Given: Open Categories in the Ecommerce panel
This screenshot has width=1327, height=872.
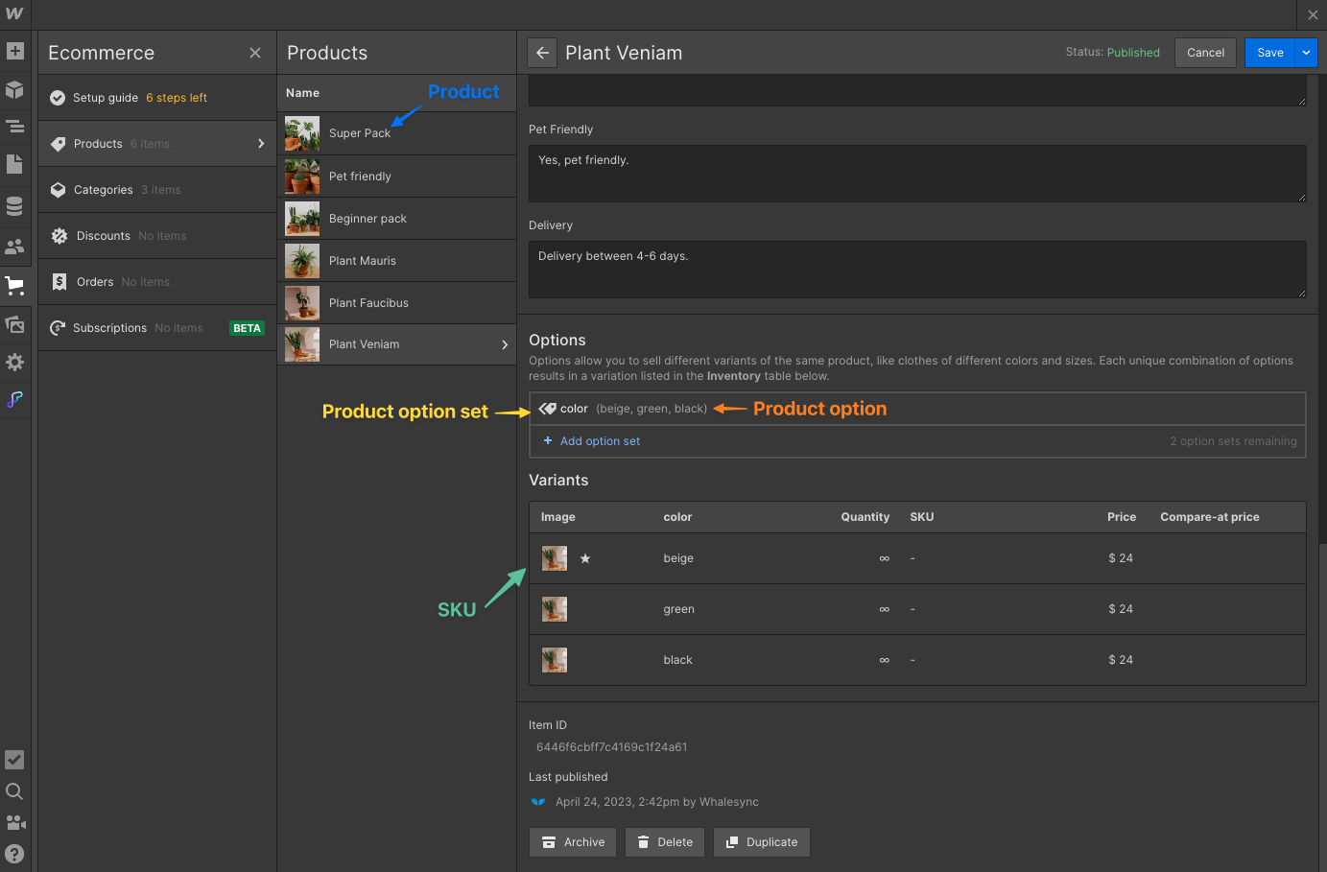Looking at the screenshot, I should [x=104, y=190].
